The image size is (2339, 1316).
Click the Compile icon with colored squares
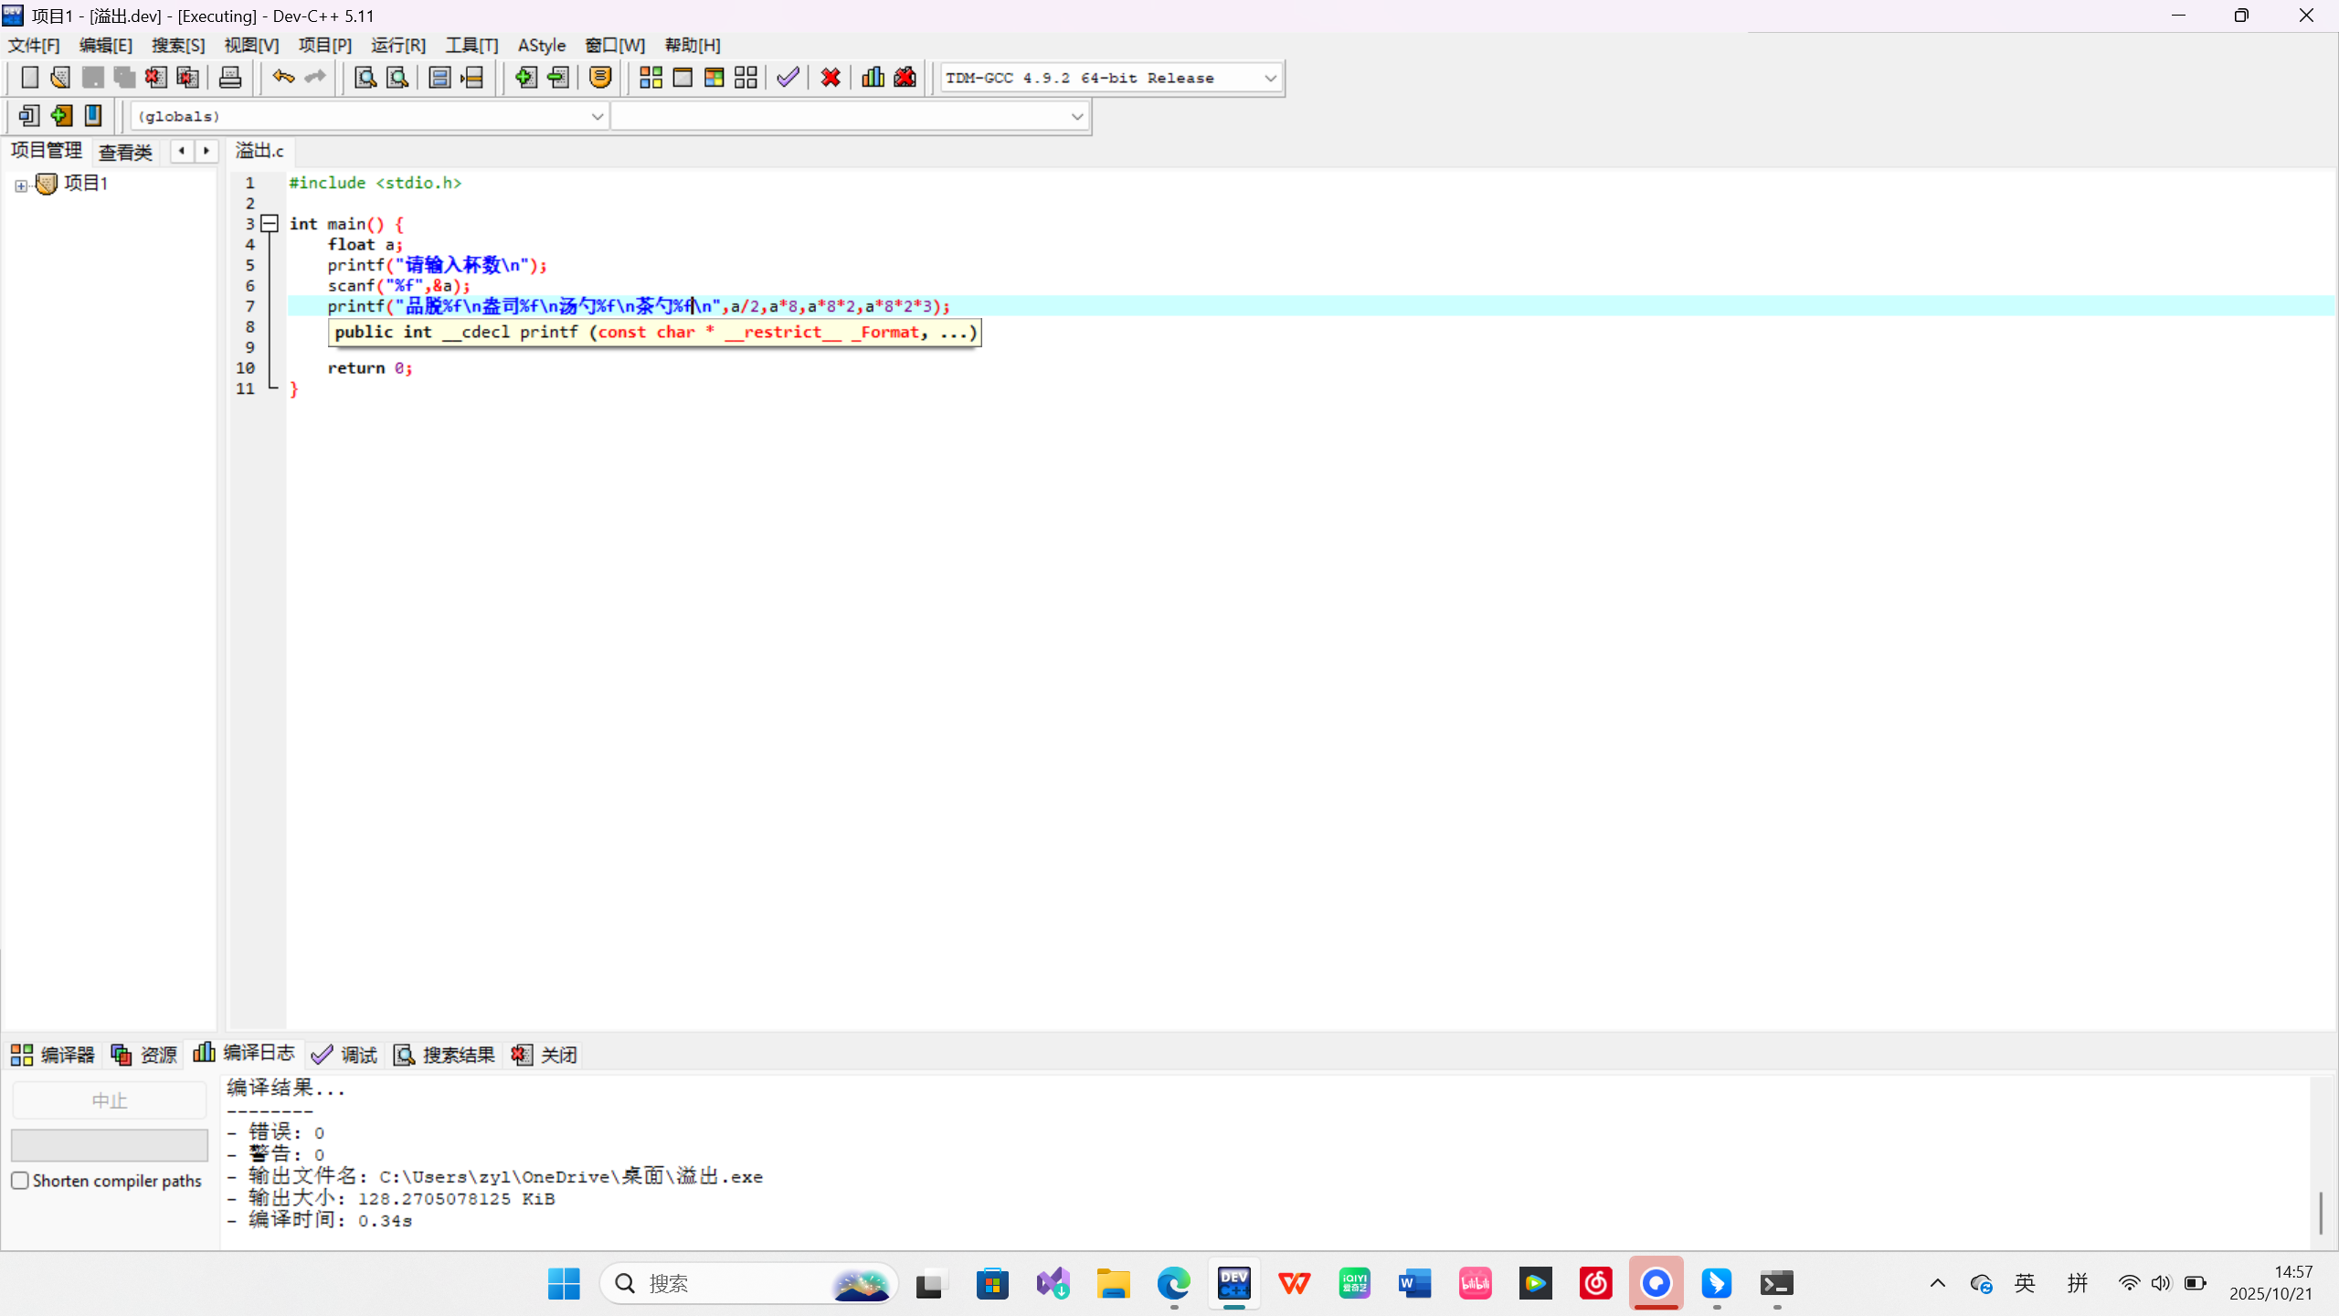pyautogui.click(x=651, y=78)
